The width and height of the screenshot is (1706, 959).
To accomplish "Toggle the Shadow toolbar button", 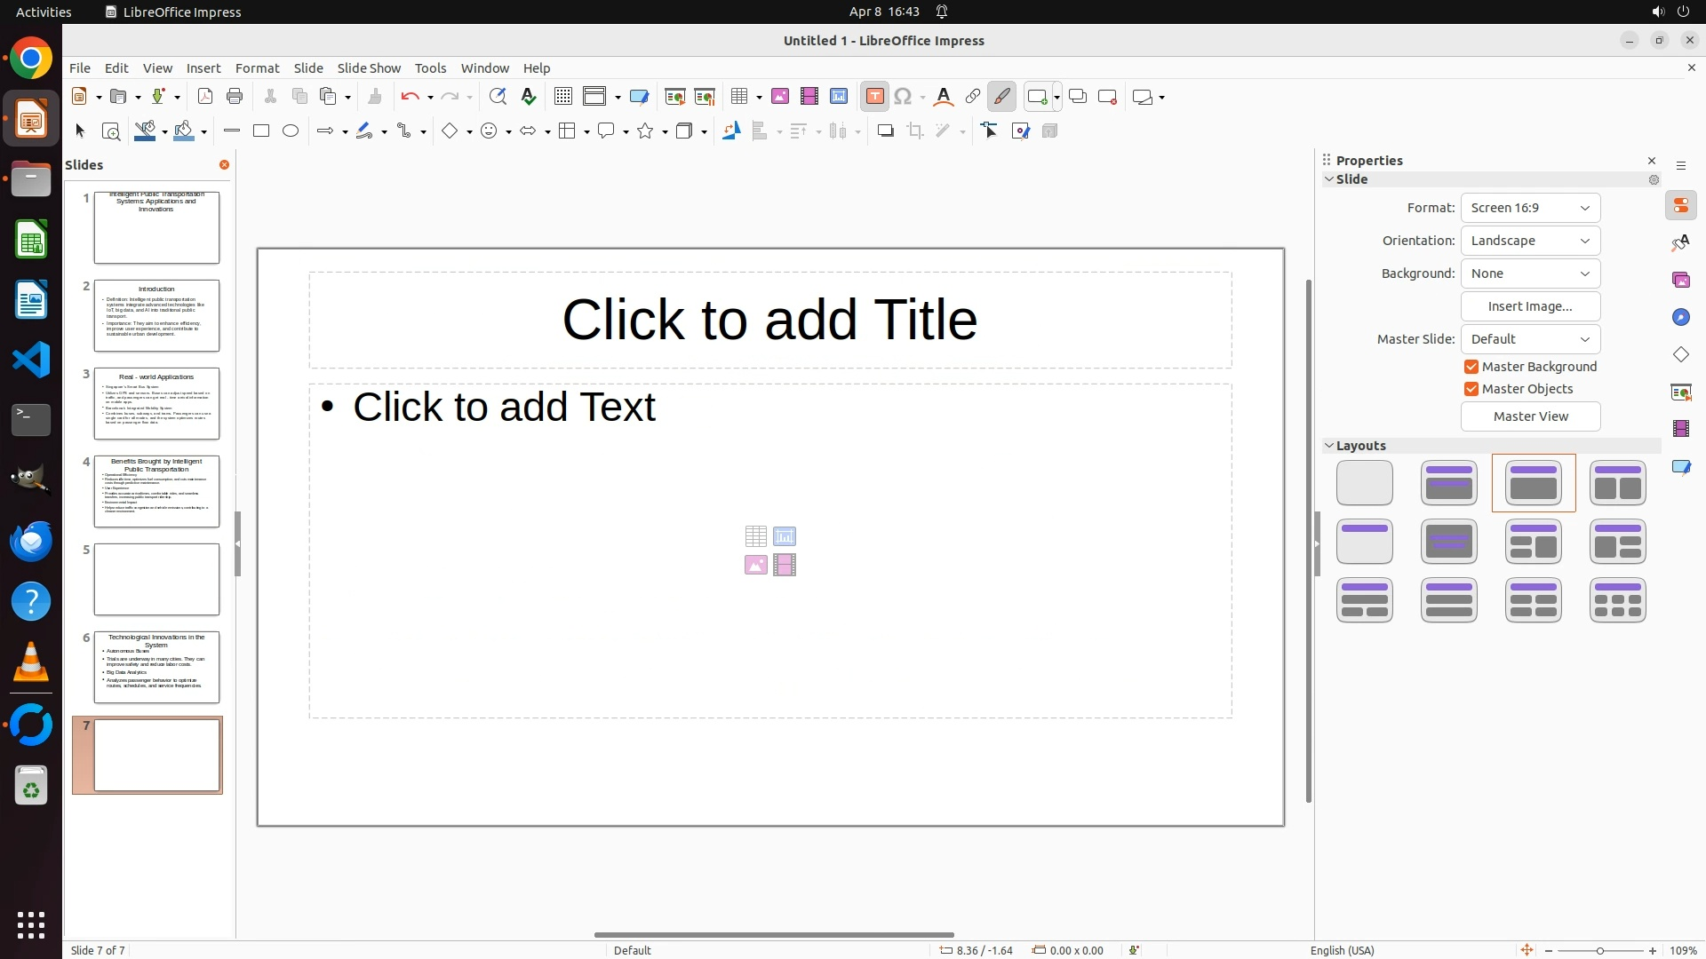I will click(885, 131).
